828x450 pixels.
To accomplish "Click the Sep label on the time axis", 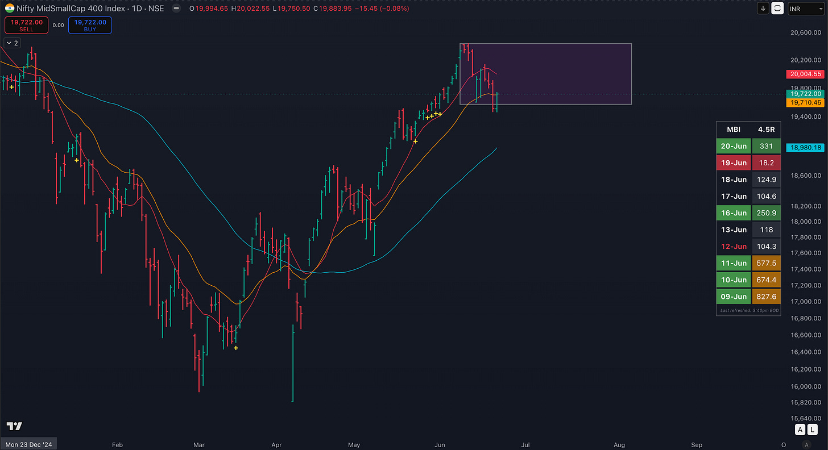I will click(697, 444).
